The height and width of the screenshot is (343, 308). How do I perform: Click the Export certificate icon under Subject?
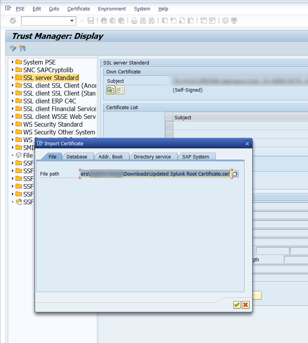pos(120,90)
